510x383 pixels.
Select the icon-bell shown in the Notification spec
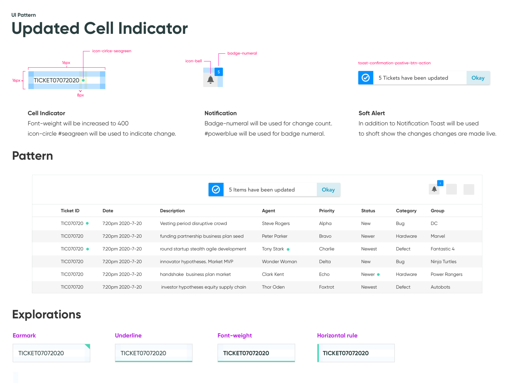[210, 79]
